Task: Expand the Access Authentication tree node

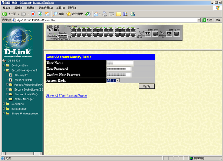Action: click(7, 85)
